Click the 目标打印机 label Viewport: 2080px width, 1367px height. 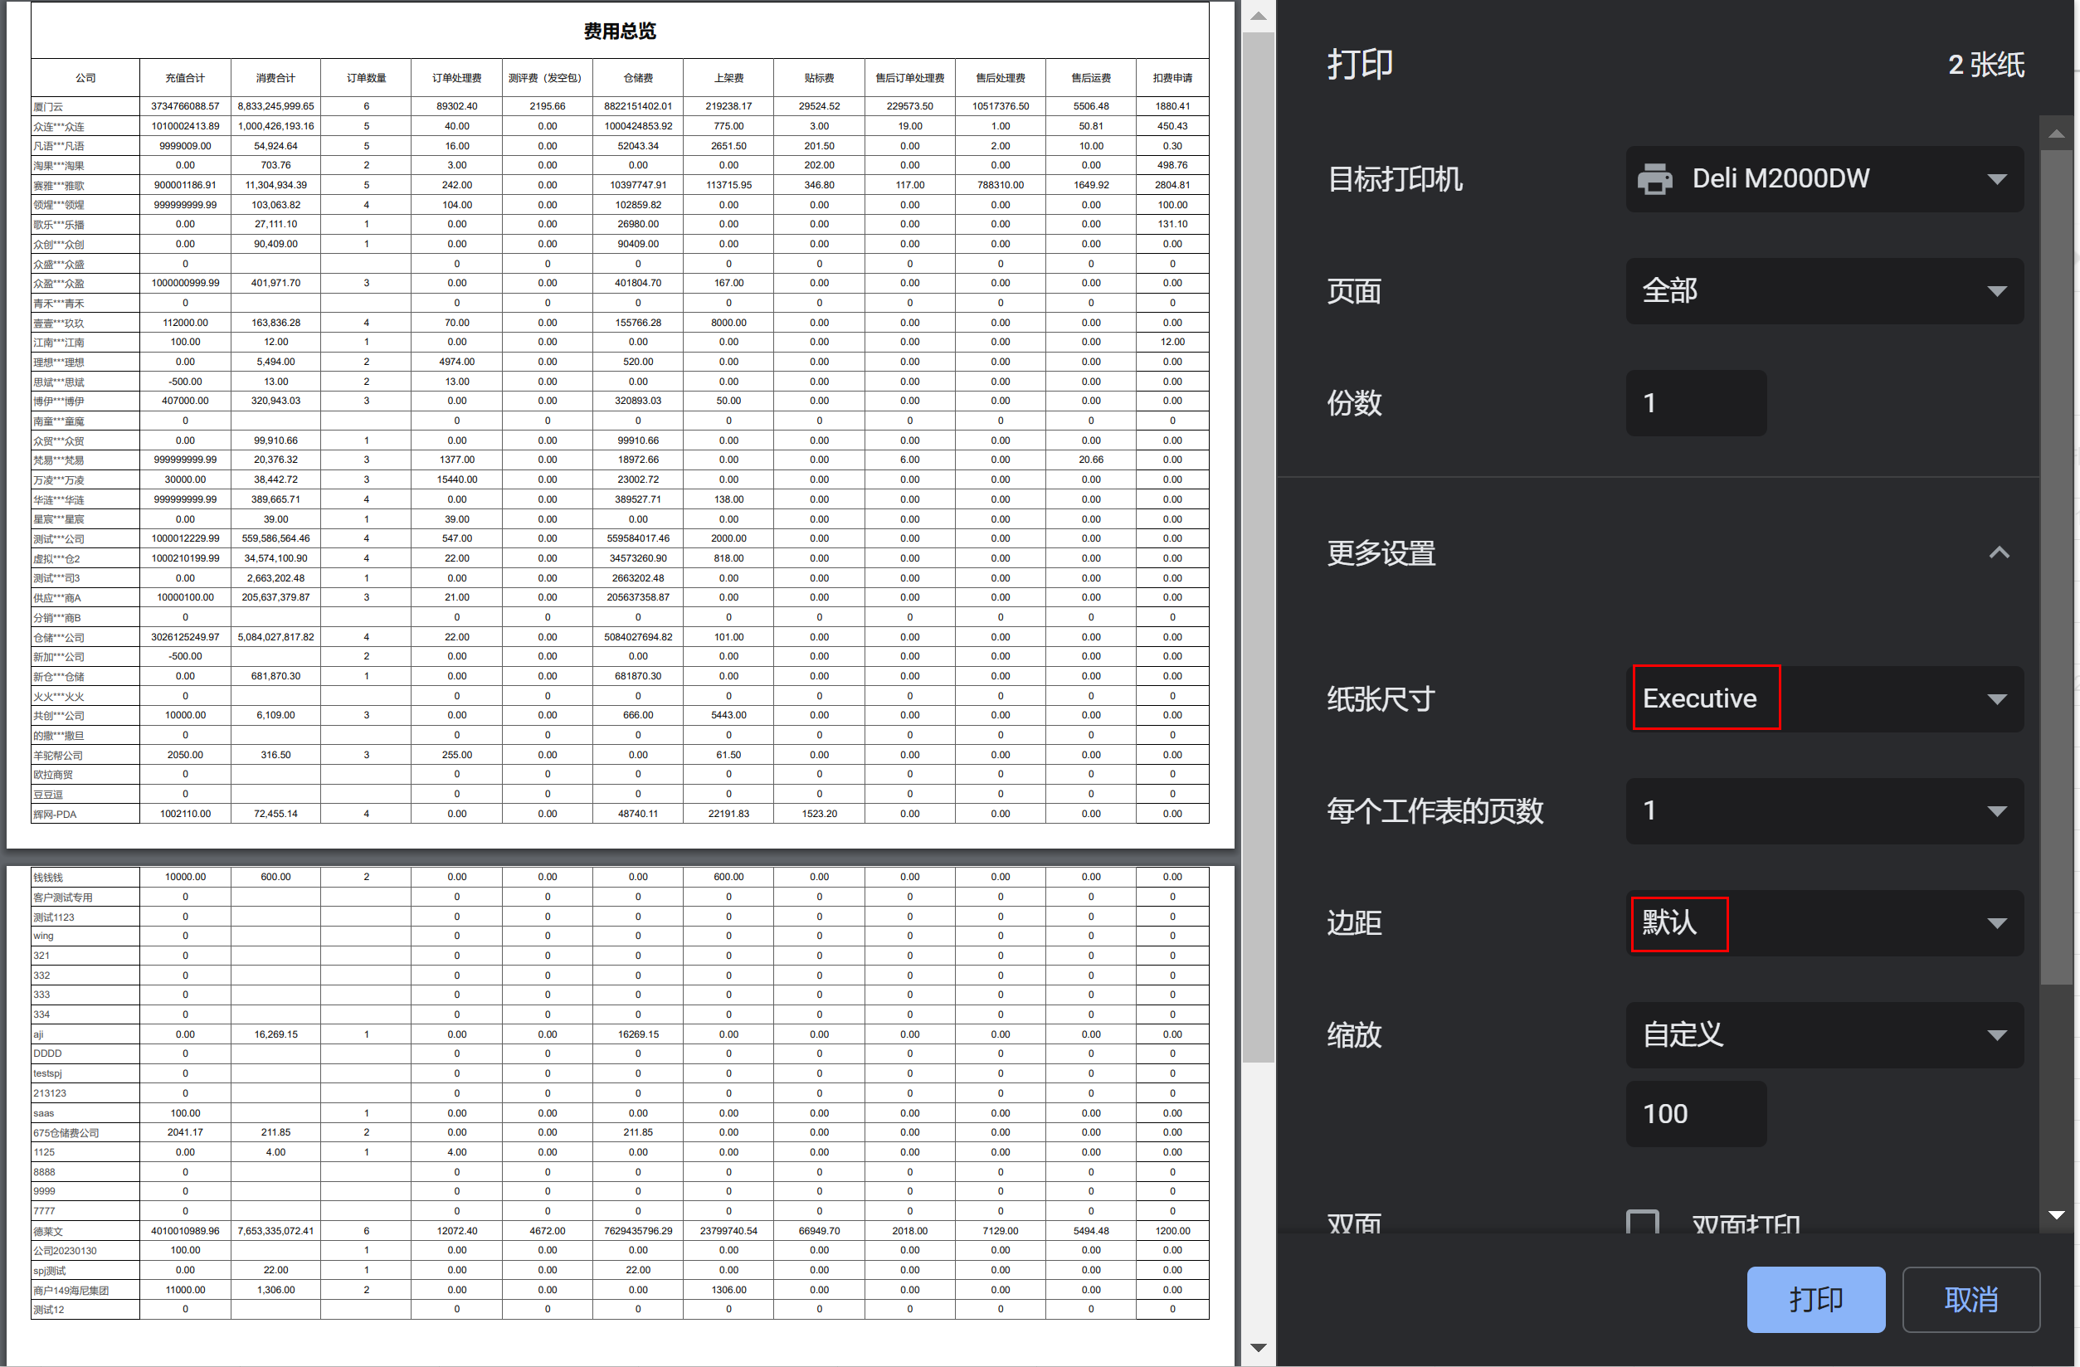click(x=1395, y=179)
